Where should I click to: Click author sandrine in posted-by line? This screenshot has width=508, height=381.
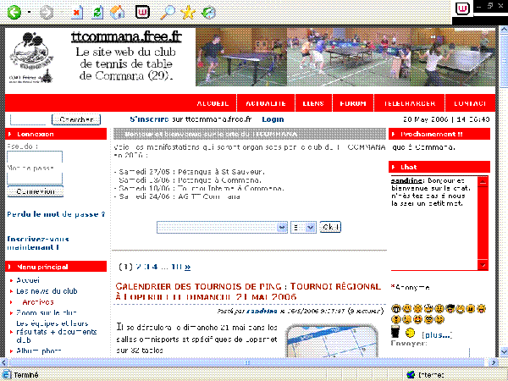(262, 311)
